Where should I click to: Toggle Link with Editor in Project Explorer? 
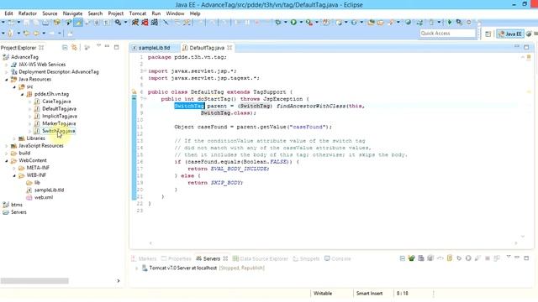[x=74, y=47]
